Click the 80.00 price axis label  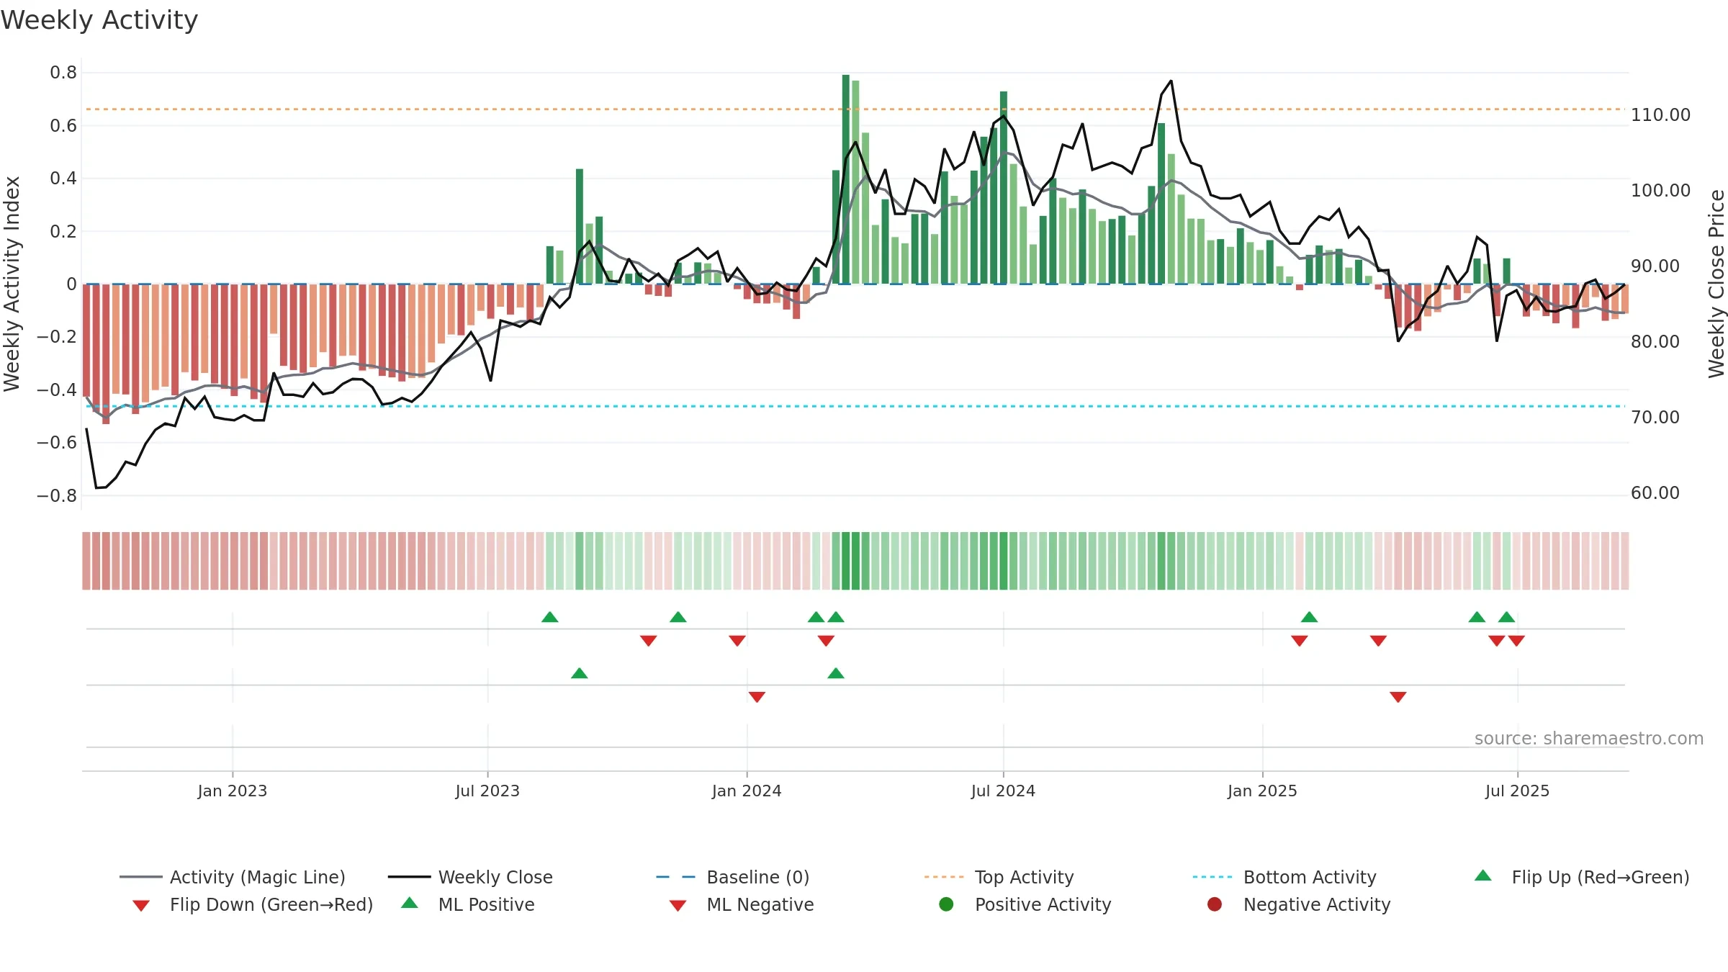1655,341
